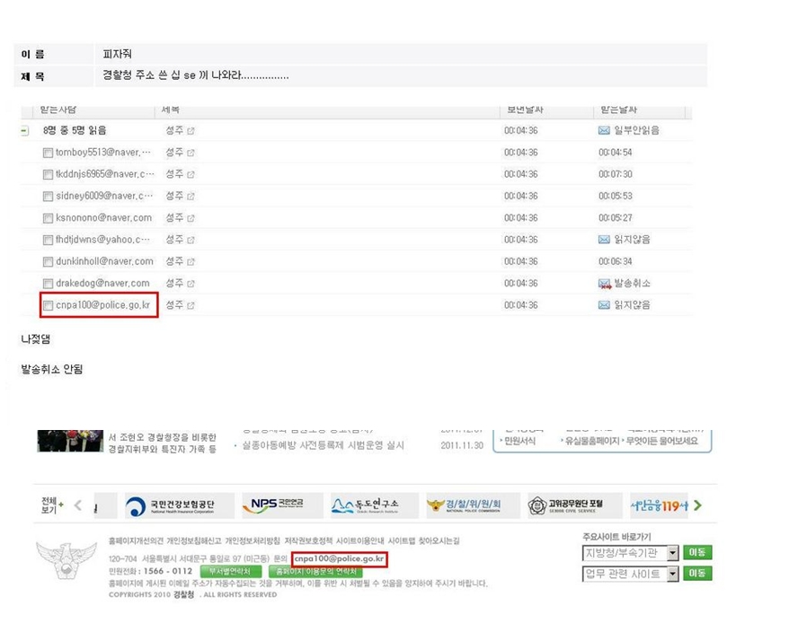Open the new-window icon in the dunkinholl row

[x=191, y=262]
